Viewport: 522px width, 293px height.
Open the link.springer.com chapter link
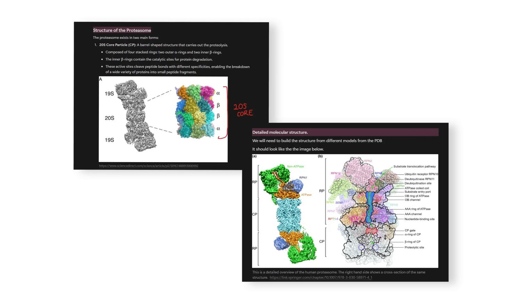coord(321,277)
